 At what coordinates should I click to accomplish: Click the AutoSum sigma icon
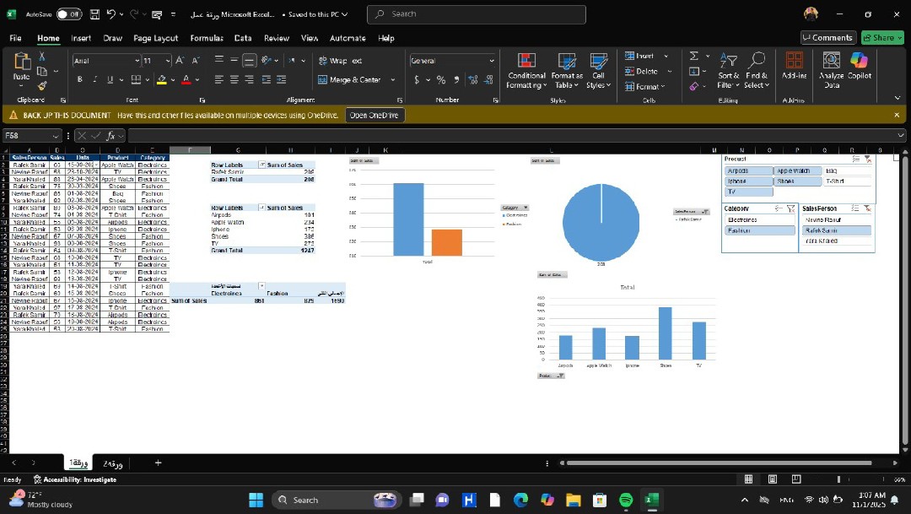pyautogui.click(x=694, y=57)
